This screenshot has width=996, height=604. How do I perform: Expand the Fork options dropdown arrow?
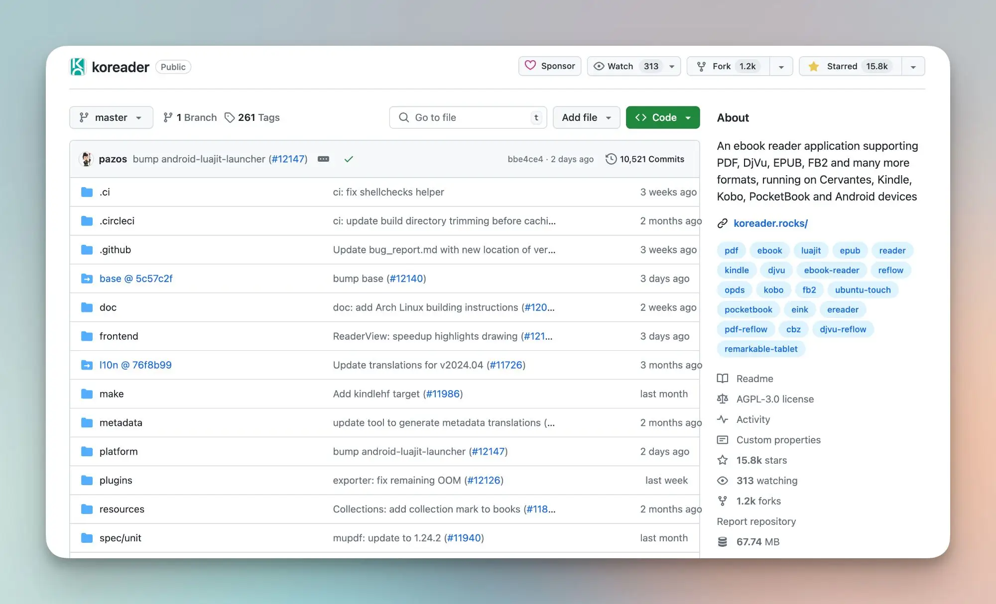(781, 67)
